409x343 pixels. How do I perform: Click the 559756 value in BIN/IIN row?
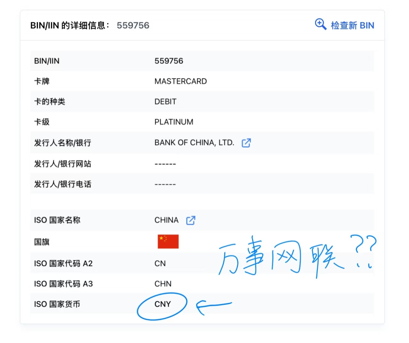pos(169,61)
